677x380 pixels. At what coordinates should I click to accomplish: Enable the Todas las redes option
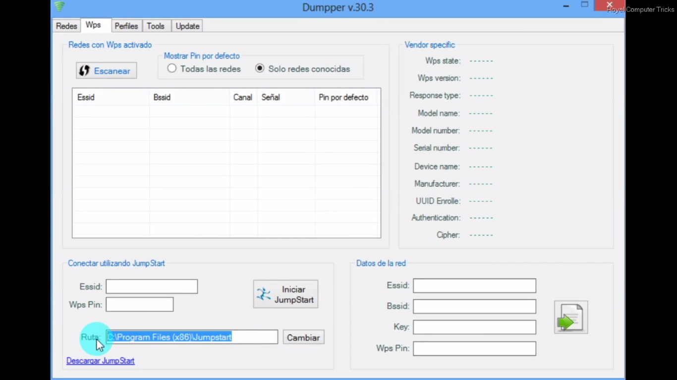pyautogui.click(x=171, y=68)
